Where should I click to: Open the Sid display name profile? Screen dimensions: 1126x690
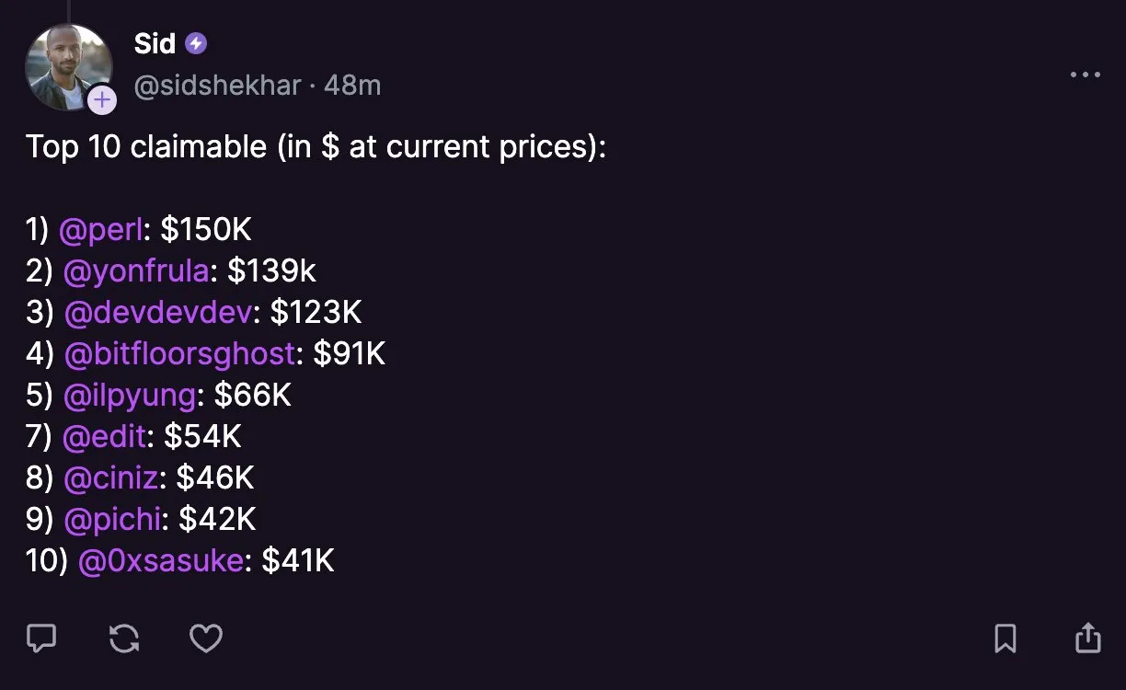pos(155,43)
